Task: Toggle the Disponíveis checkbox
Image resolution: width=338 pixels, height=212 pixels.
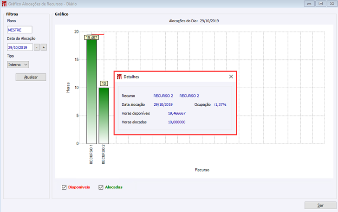Action: point(64,187)
